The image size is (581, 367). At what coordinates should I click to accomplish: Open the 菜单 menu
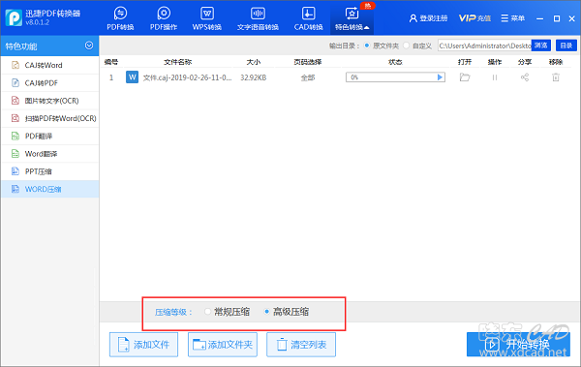click(513, 18)
